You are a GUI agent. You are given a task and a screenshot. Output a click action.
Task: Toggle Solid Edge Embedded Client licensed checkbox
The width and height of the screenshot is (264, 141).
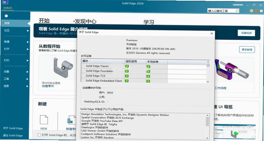127,81
